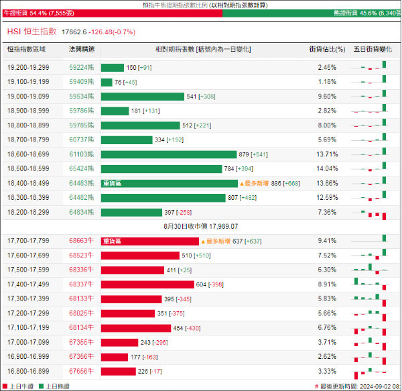The image size is (402, 391).
Task: Click warrant code 59224熊
Action: [x=82, y=68]
